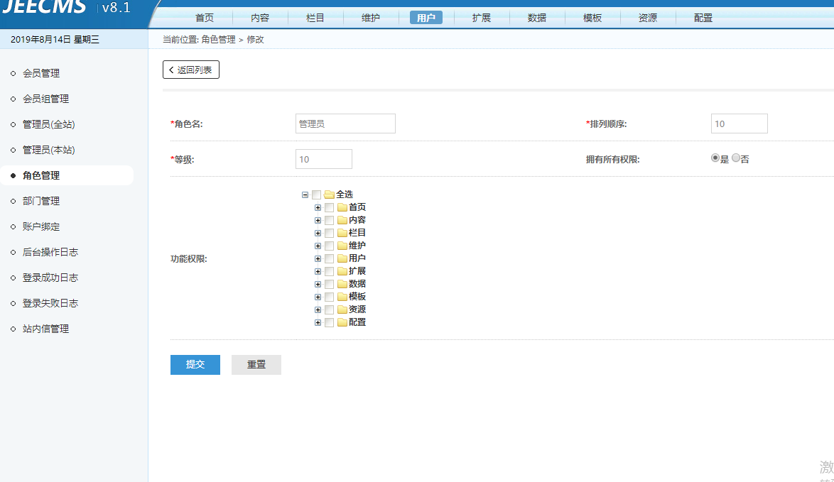Click the 模板 folder icon in tree
The image size is (834, 482).
(342, 297)
